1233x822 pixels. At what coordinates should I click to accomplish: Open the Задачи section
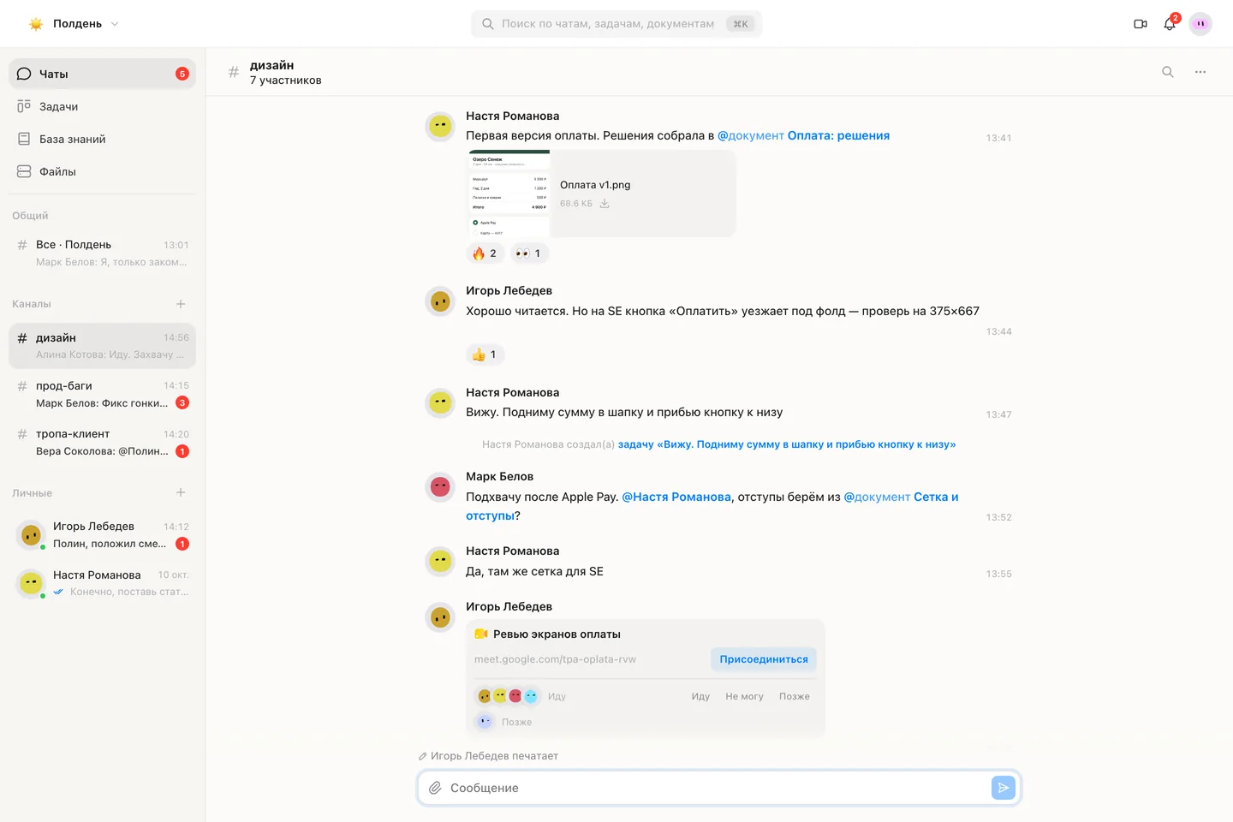click(x=102, y=106)
